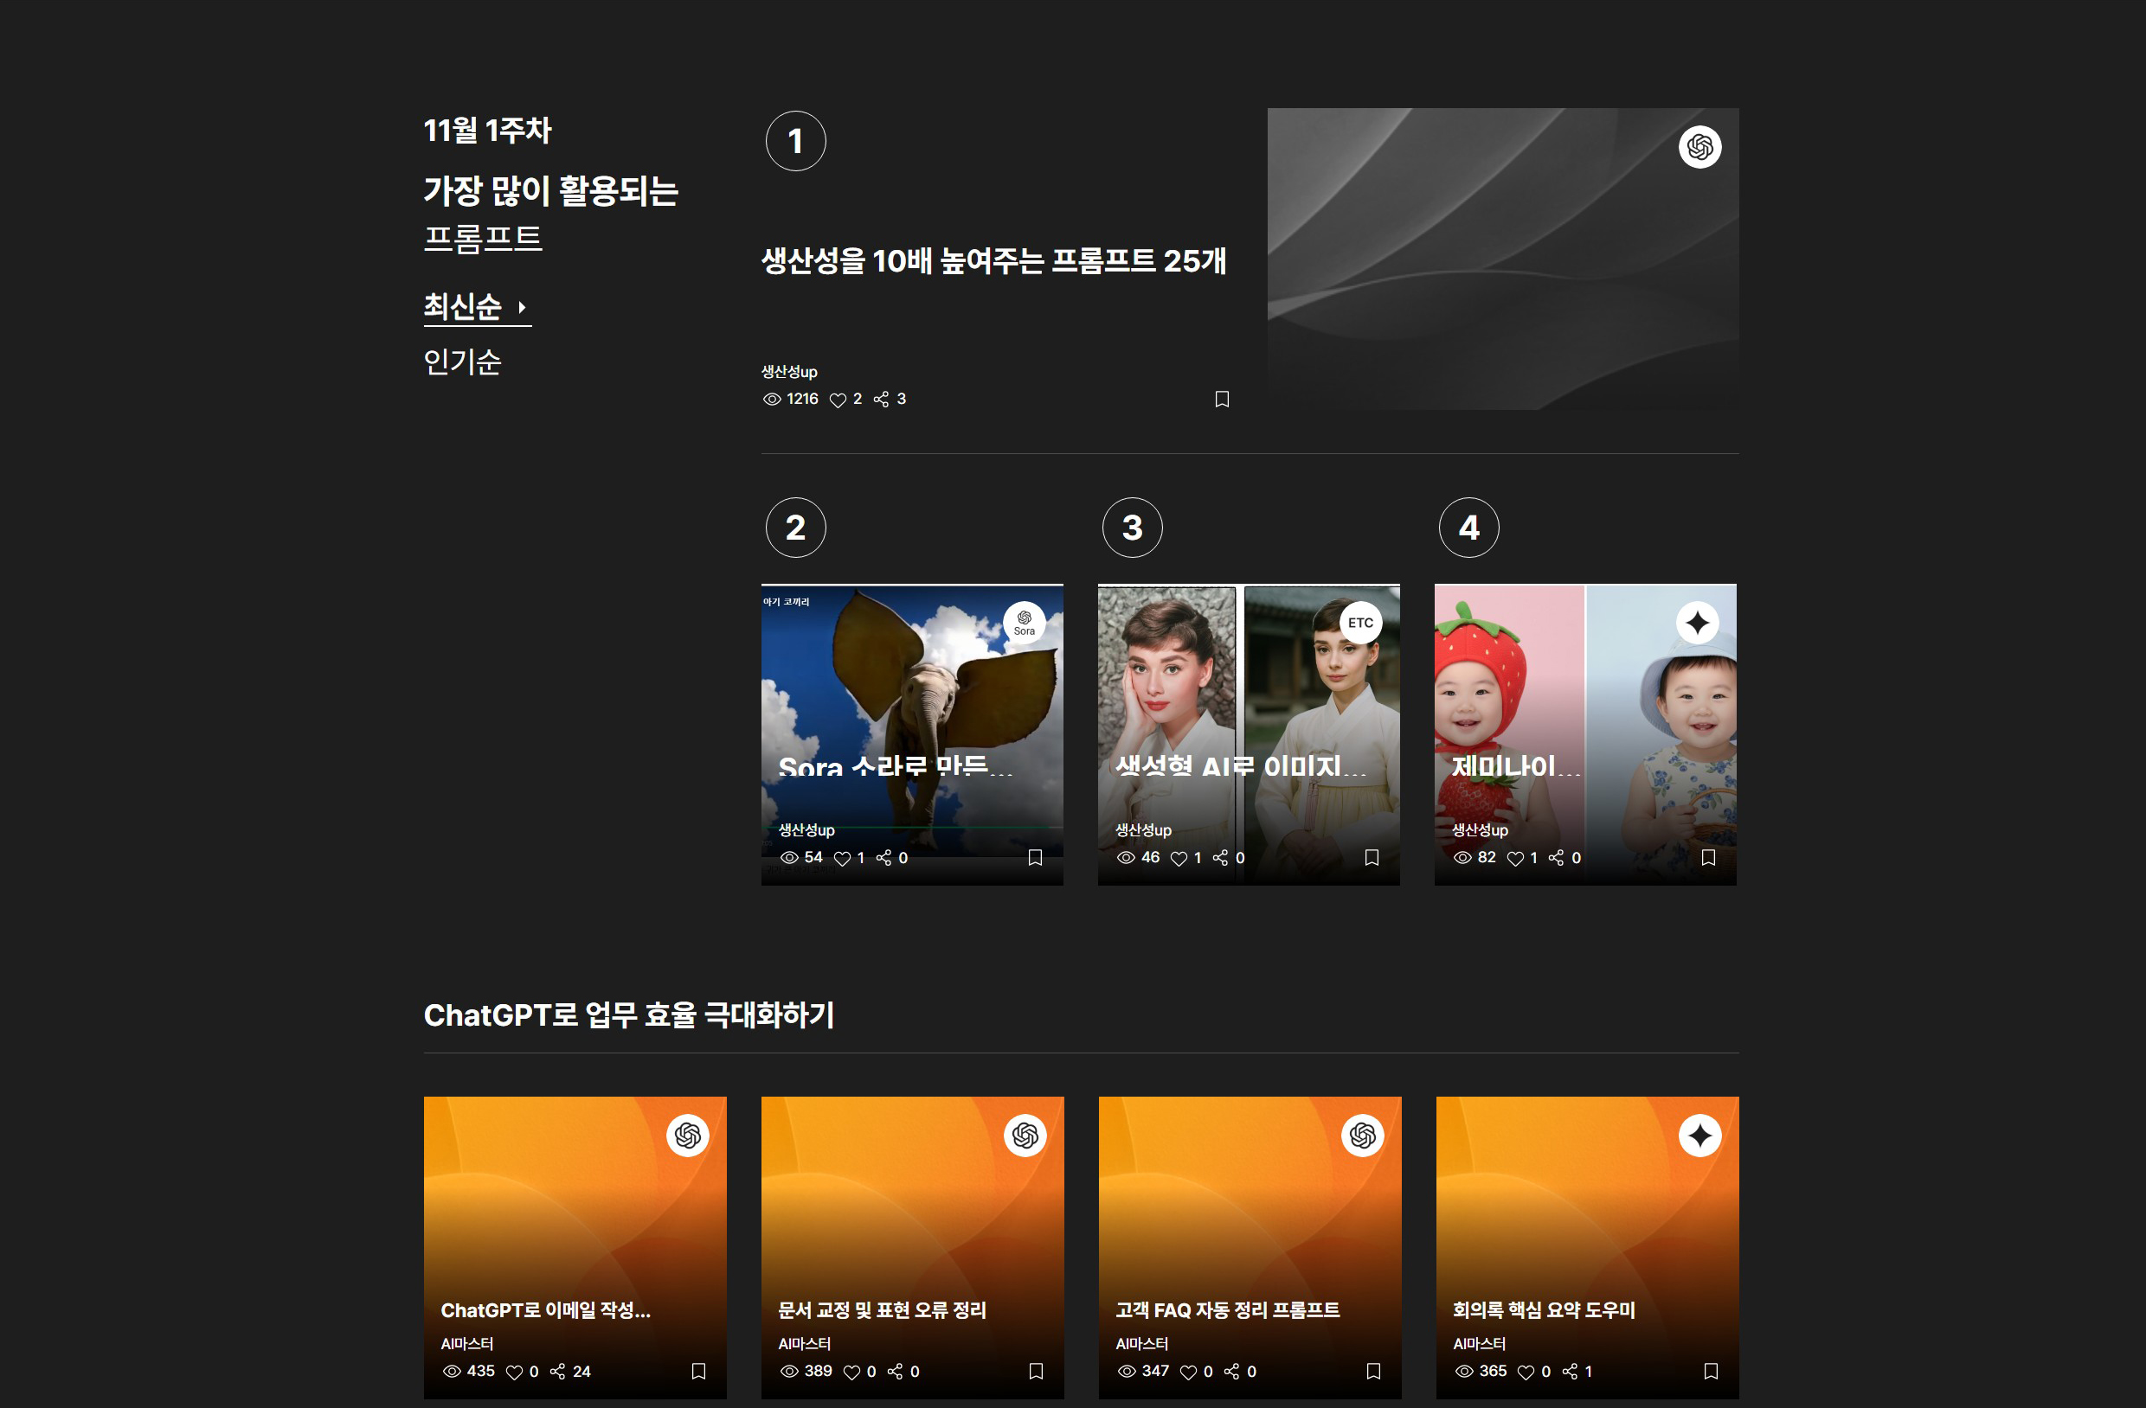The width and height of the screenshot is (2146, 1408).
Task: Open the 생산성을 10배 높여주는 프롬프트 25개 title
Action: coord(993,261)
